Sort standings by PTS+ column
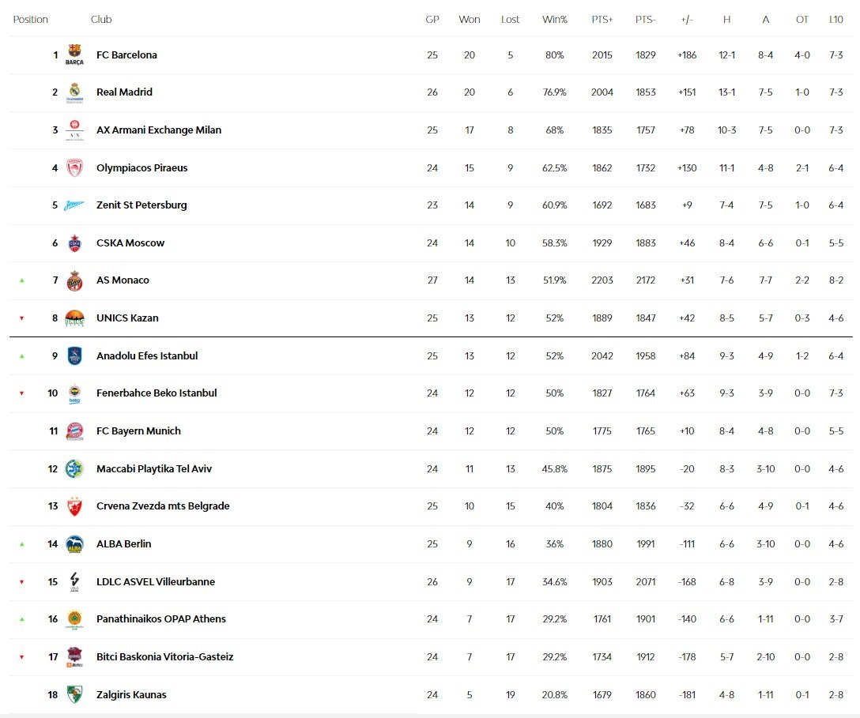Viewport: 860px width, 718px height. [x=602, y=20]
